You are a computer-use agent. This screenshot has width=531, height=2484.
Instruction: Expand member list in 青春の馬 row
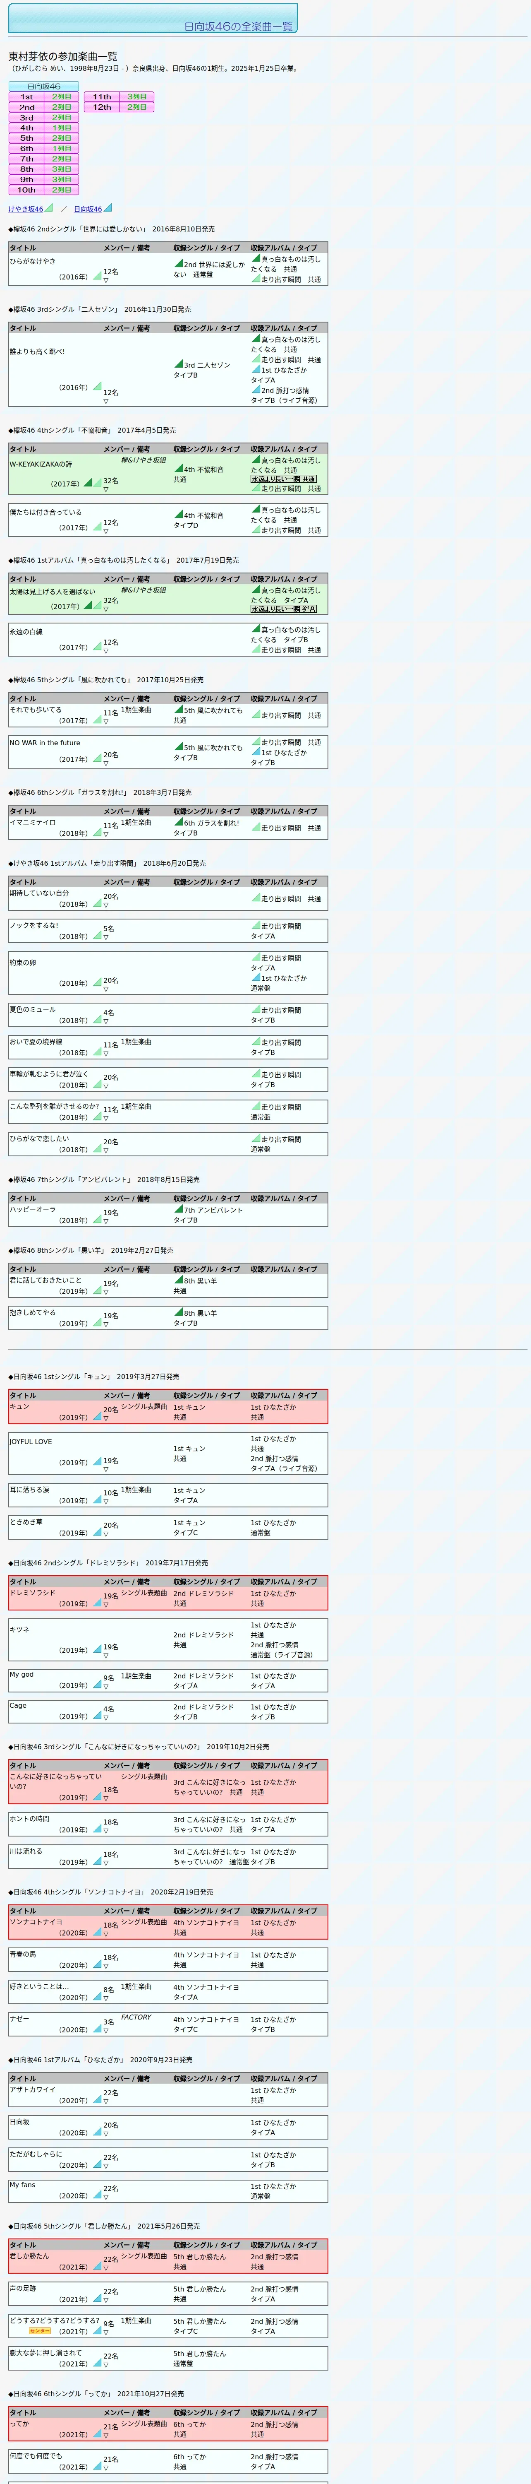click(106, 1967)
